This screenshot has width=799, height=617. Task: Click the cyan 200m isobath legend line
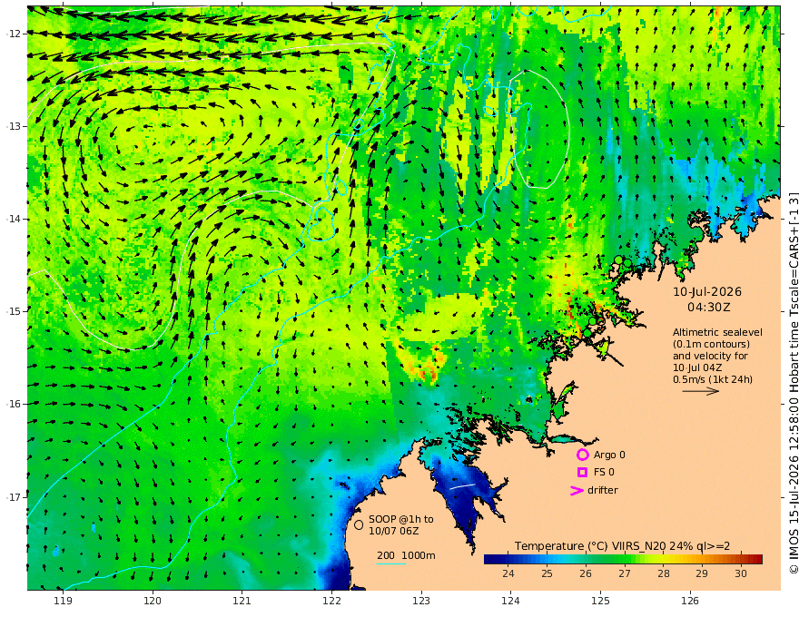click(x=390, y=563)
